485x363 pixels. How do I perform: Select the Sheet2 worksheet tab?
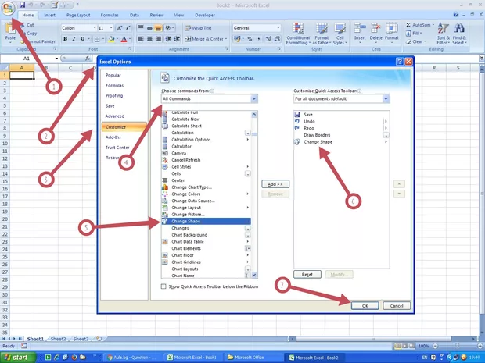(x=58, y=339)
